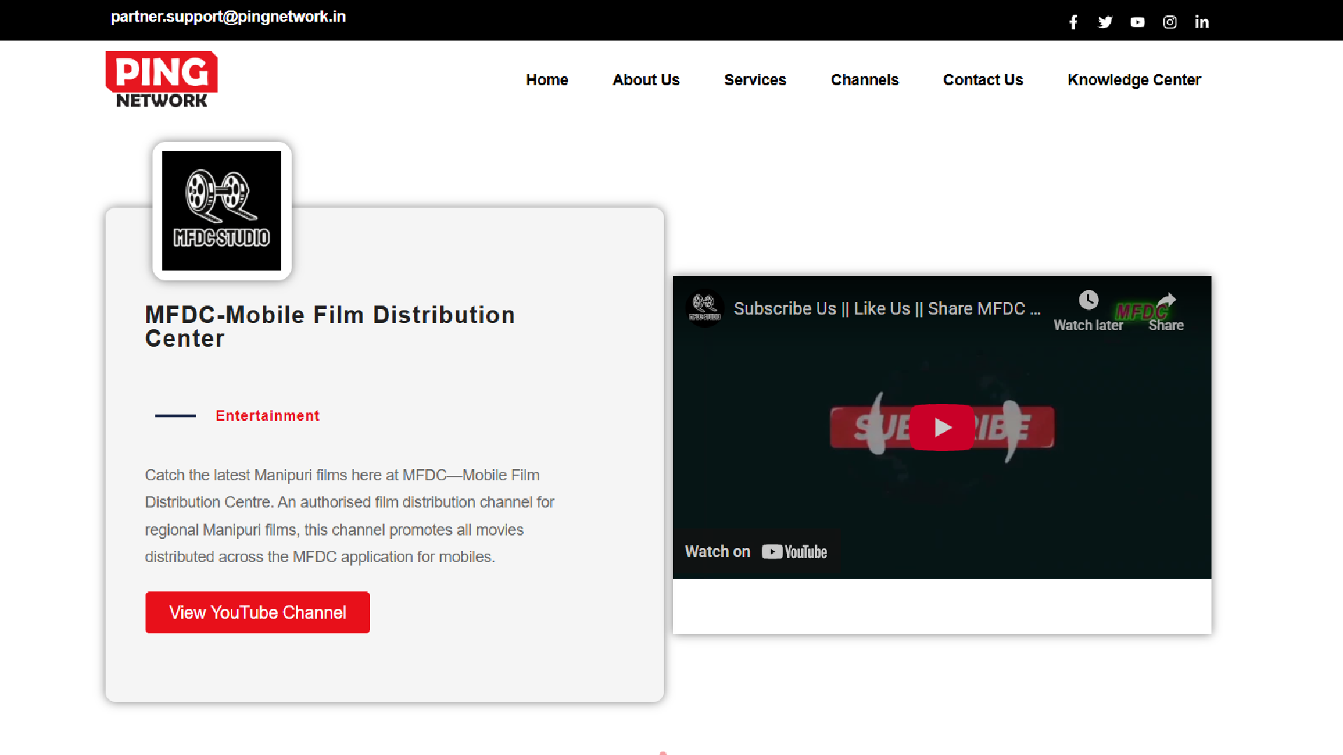Image resolution: width=1343 pixels, height=755 pixels.
Task: Click the View YouTube Channel button
Action: point(257,612)
